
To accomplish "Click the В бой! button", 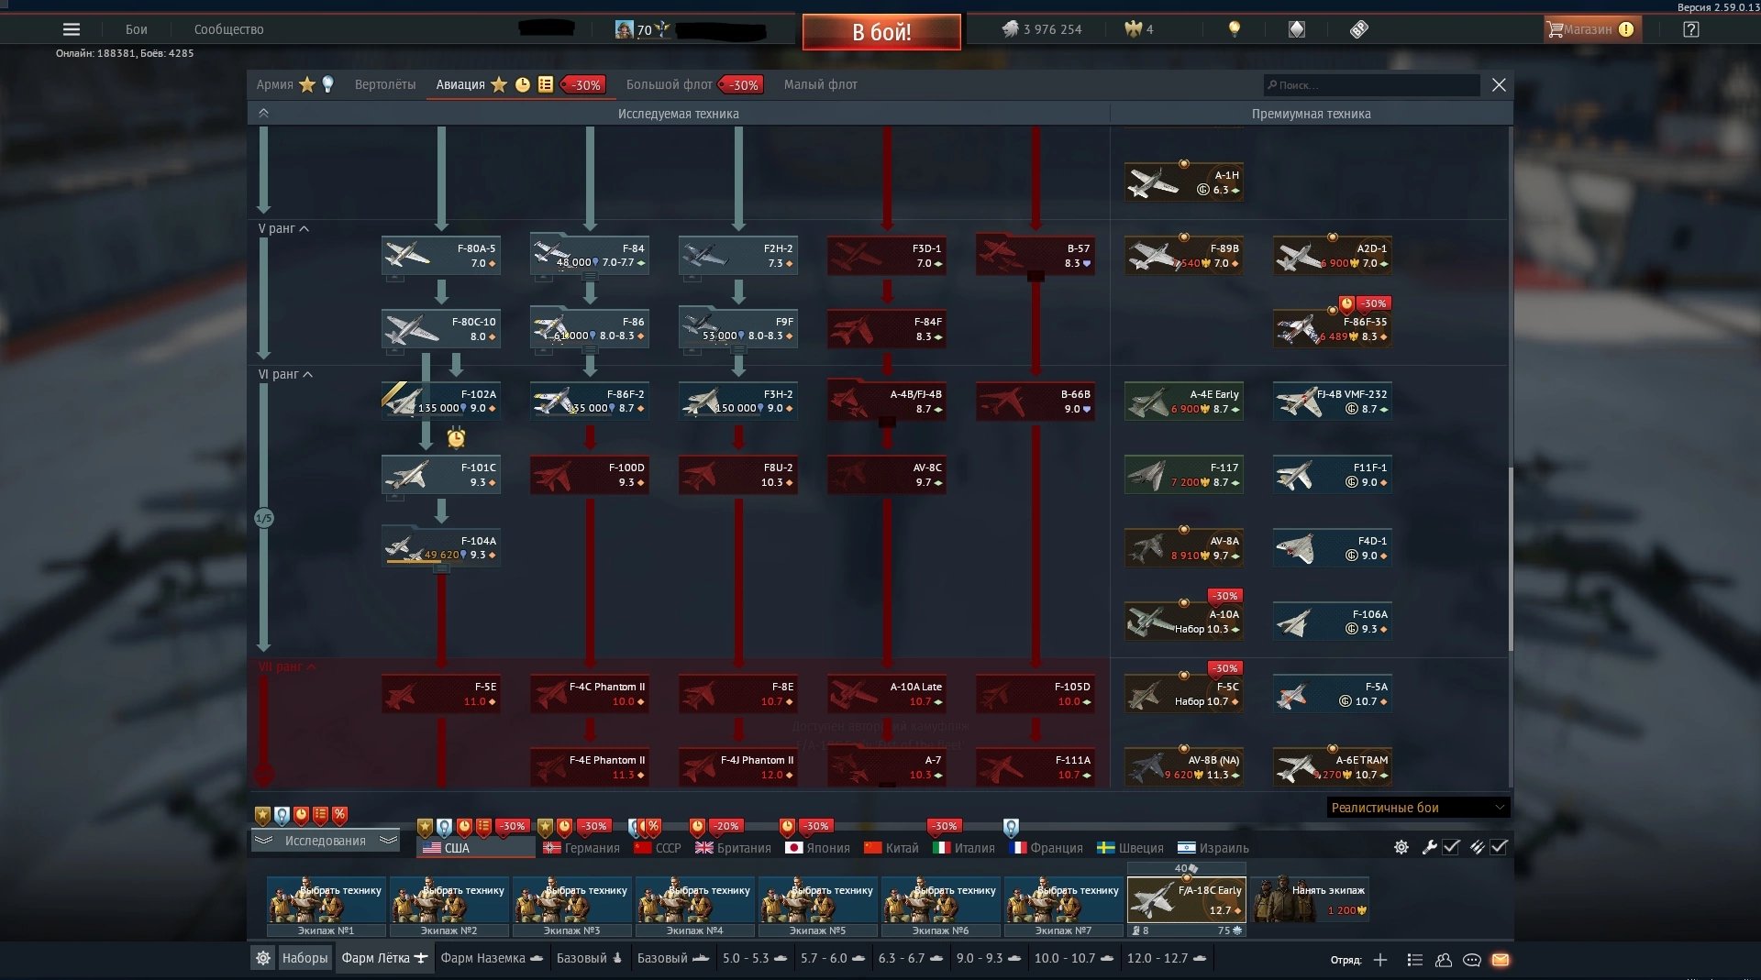I will (x=881, y=32).
